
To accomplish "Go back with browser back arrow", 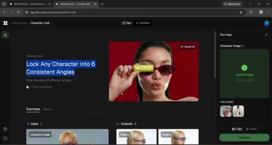I will [4, 12].
